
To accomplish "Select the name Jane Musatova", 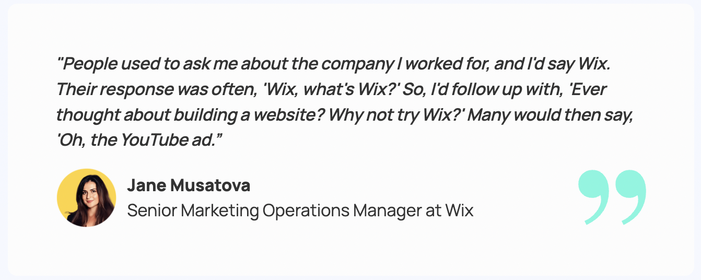I will click(x=189, y=185).
